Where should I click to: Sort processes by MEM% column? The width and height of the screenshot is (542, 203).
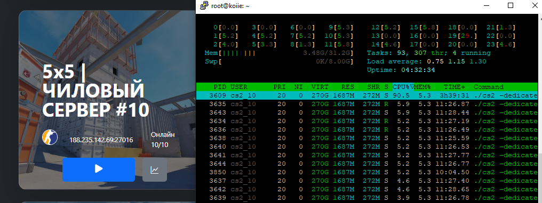(422, 87)
